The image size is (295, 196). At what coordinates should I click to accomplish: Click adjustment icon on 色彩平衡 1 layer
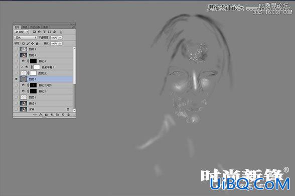(27, 67)
